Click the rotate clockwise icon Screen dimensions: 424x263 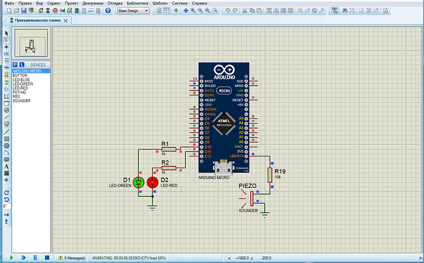pos(6,192)
